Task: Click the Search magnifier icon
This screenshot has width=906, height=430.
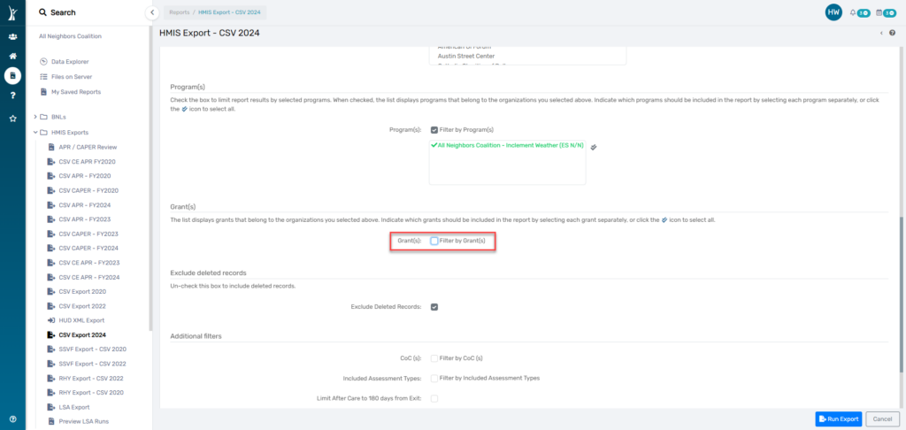Action: point(42,12)
